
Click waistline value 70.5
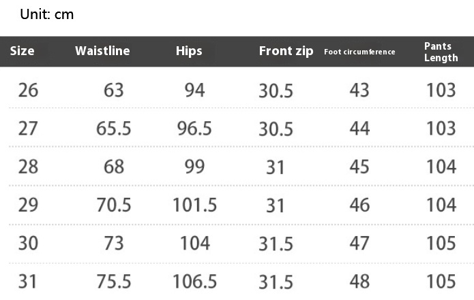tap(114, 205)
